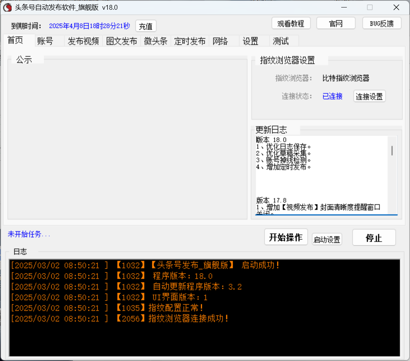The width and height of the screenshot is (410, 361).
Task: Close the 头条号自动发布软件 window
Action: click(397, 7)
